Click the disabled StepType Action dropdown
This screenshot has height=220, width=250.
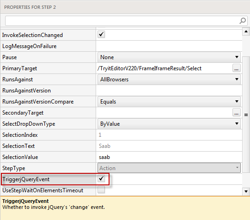click(x=169, y=168)
